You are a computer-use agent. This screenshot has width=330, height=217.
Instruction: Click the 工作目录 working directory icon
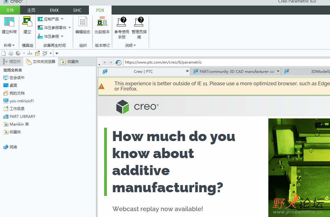coord(6,108)
